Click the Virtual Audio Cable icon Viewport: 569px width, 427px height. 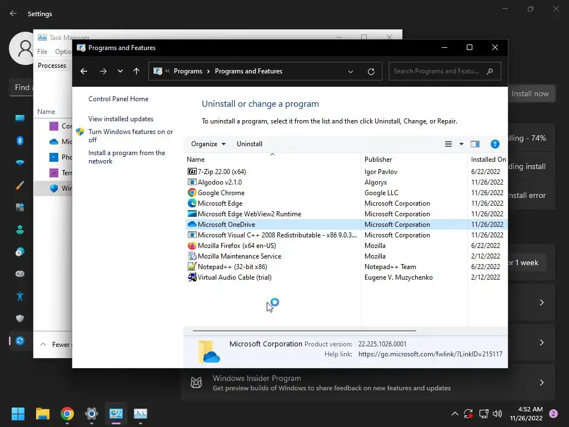[x=192, y=277]
